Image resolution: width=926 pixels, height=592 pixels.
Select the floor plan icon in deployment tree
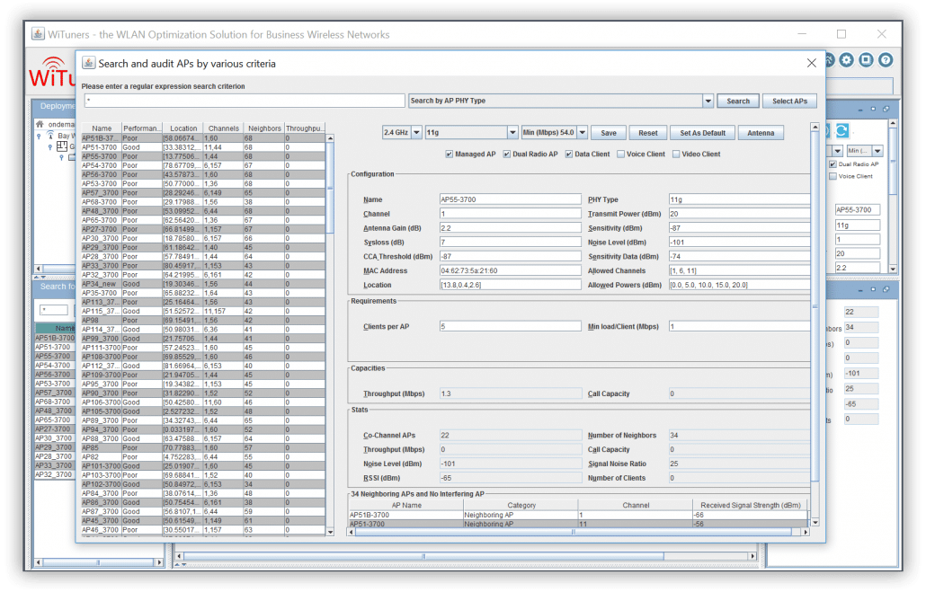click(61, 146)
